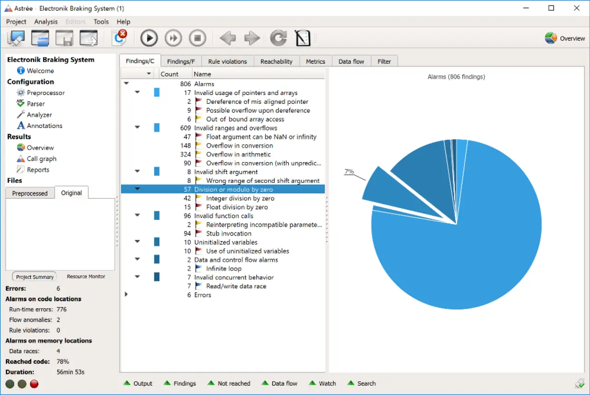Select the Read/write data race row
Image resolution: width=590 pixels, height=395 pixels.
point(223,286)
